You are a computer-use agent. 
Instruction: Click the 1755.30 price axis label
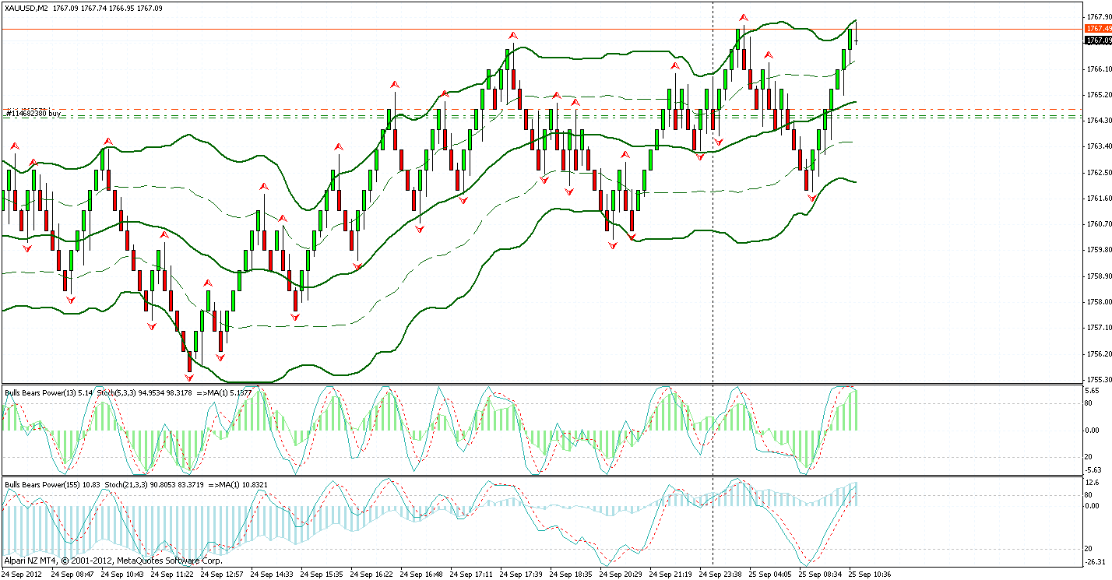[1100, 380]
